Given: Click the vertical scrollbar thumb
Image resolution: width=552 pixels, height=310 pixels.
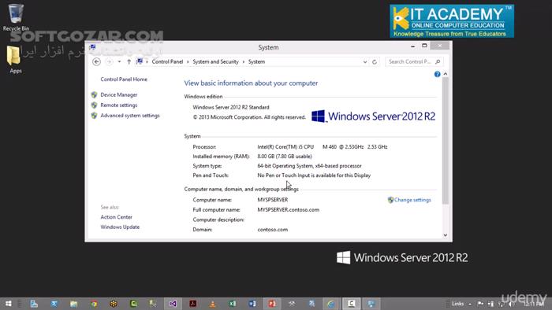Looking at the screenshot, I should pyautogui.click(x=446, y=140).
